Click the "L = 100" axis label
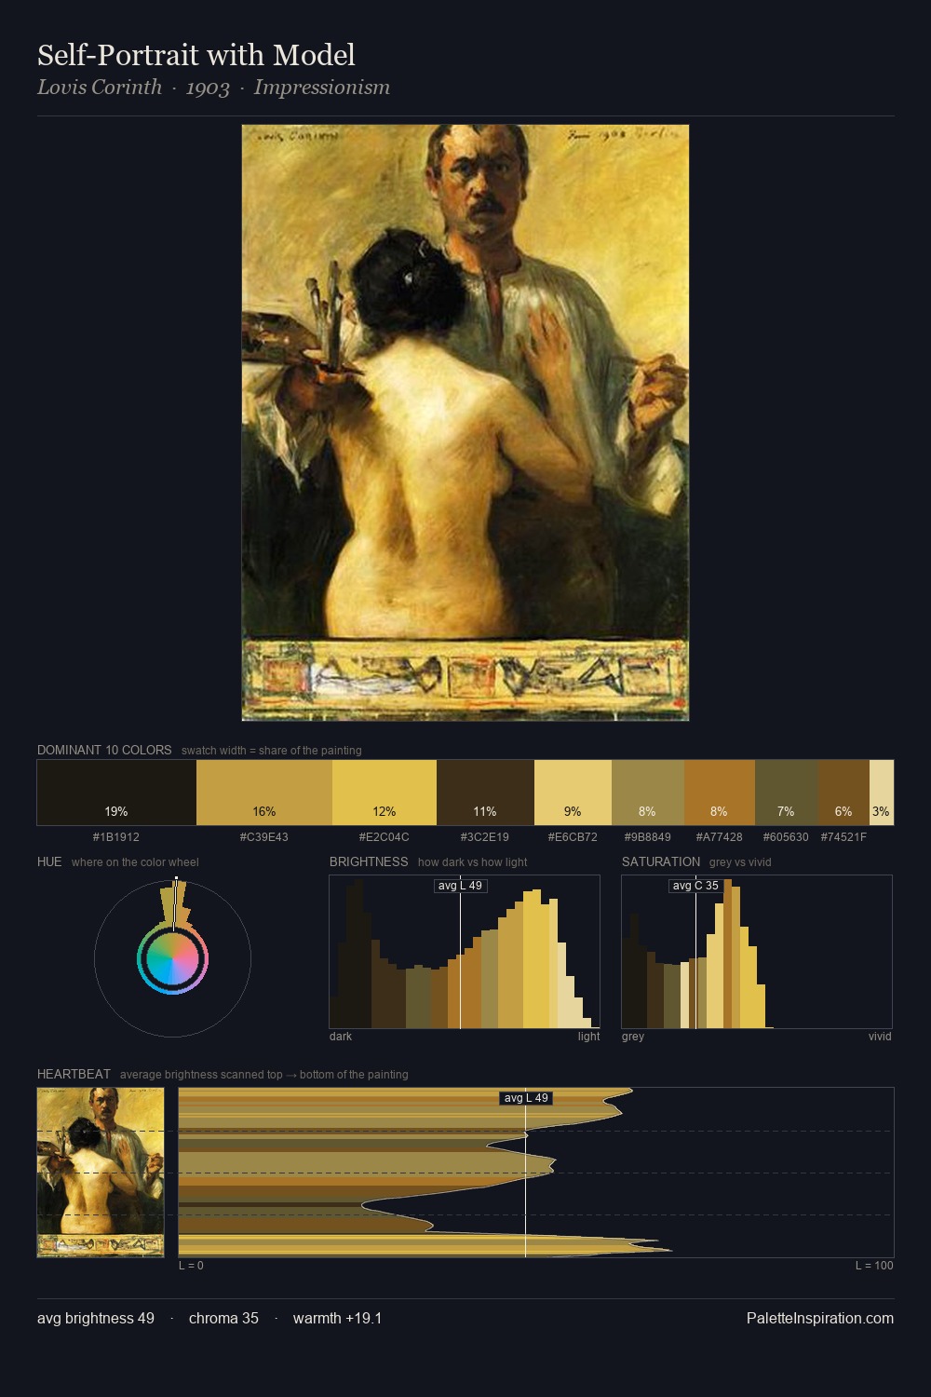The image size is (931, 1397). tap(874, 1265)
